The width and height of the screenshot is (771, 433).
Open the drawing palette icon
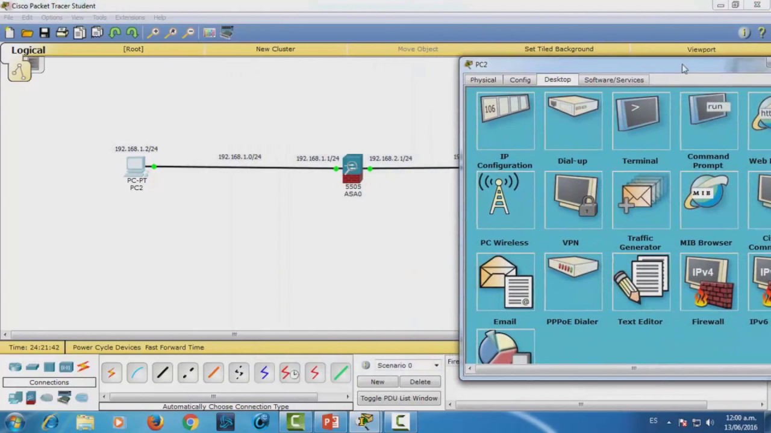point(210,33)
